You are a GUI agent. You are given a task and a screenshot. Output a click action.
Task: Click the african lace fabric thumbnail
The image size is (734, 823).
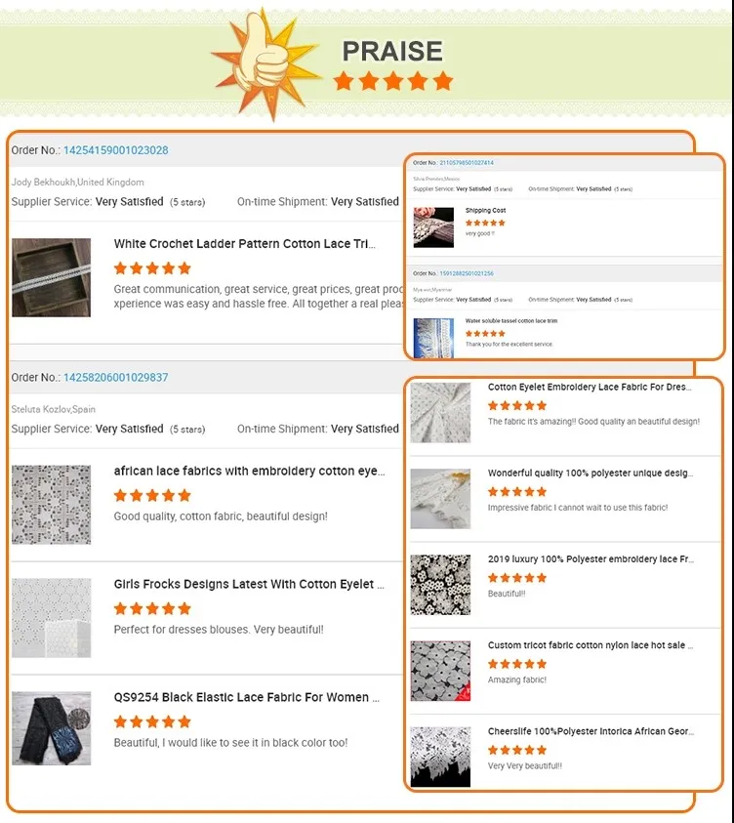(52, 505)
